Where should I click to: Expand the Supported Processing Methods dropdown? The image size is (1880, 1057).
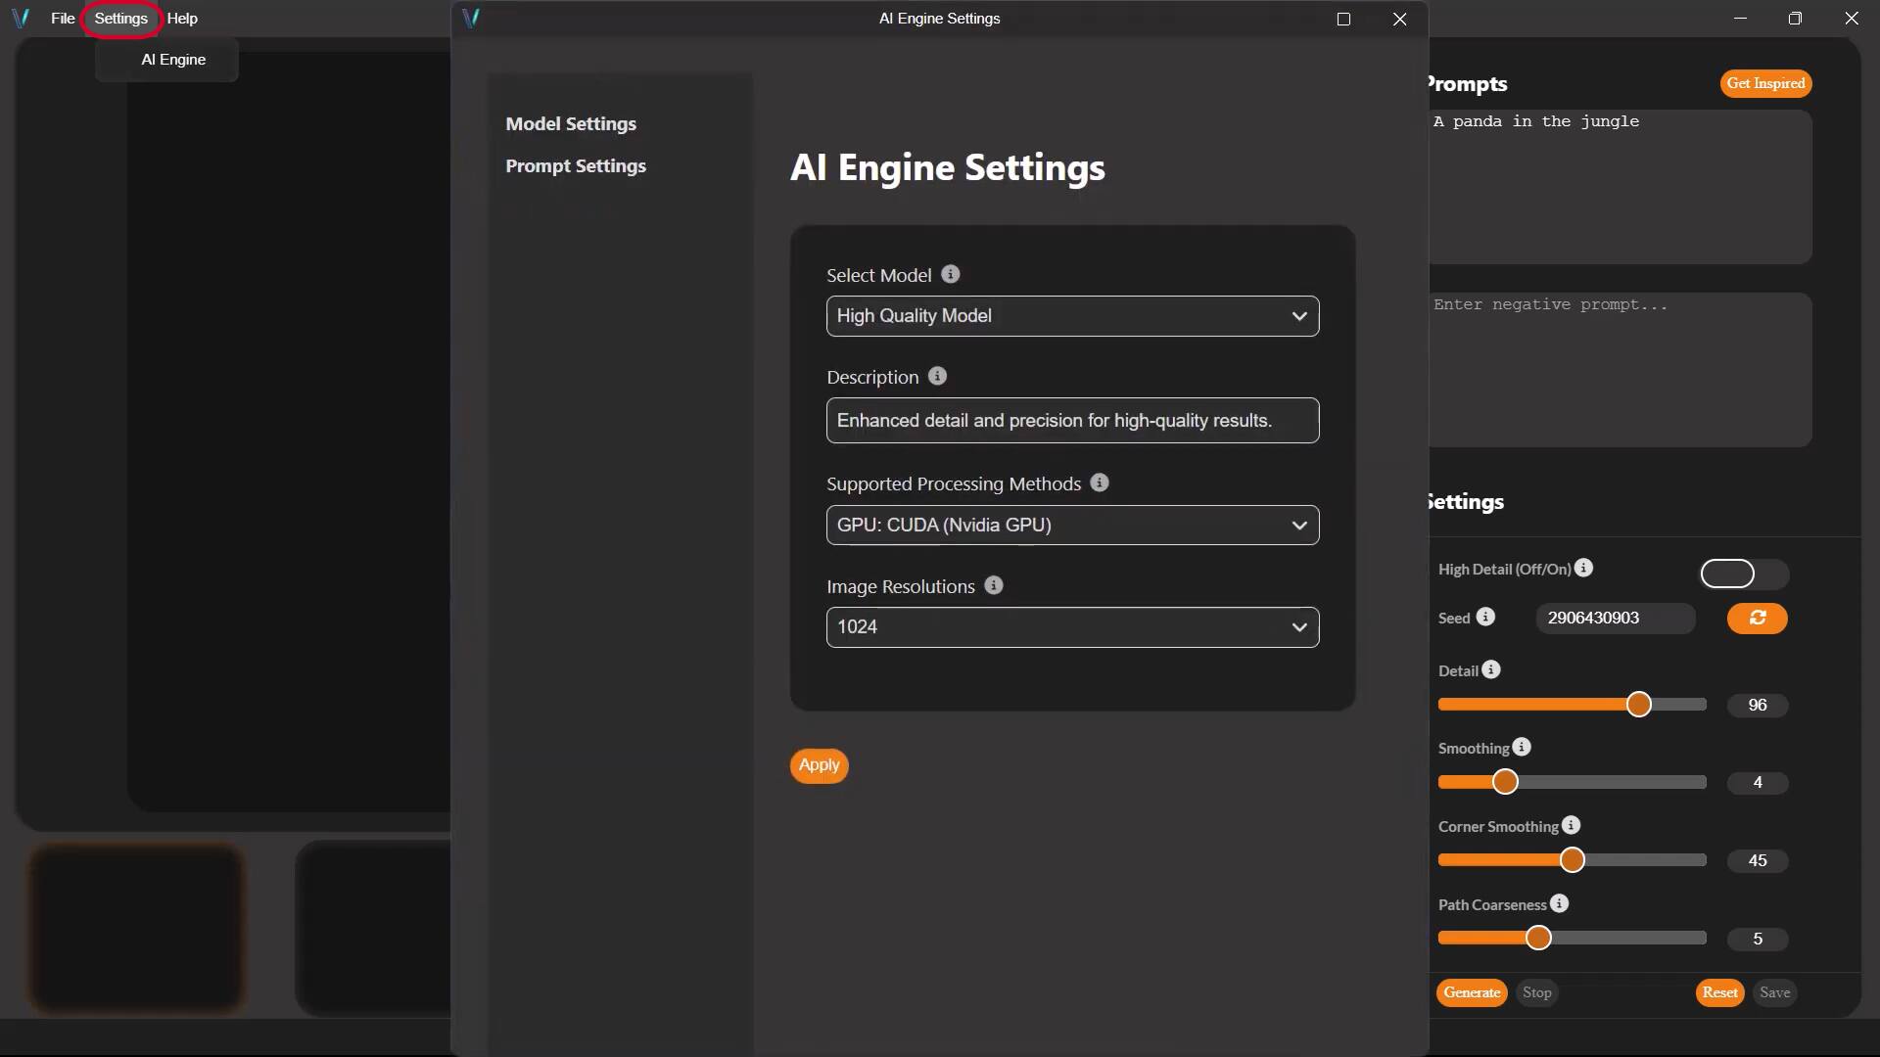(1072, 526)
